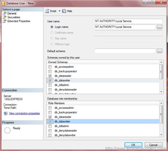
Task: Check db_denydatawriter in Role Members
Action: pos(50,135)
